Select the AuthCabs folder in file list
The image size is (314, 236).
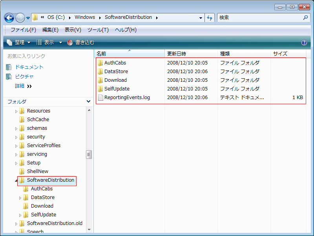coord(115,63)
